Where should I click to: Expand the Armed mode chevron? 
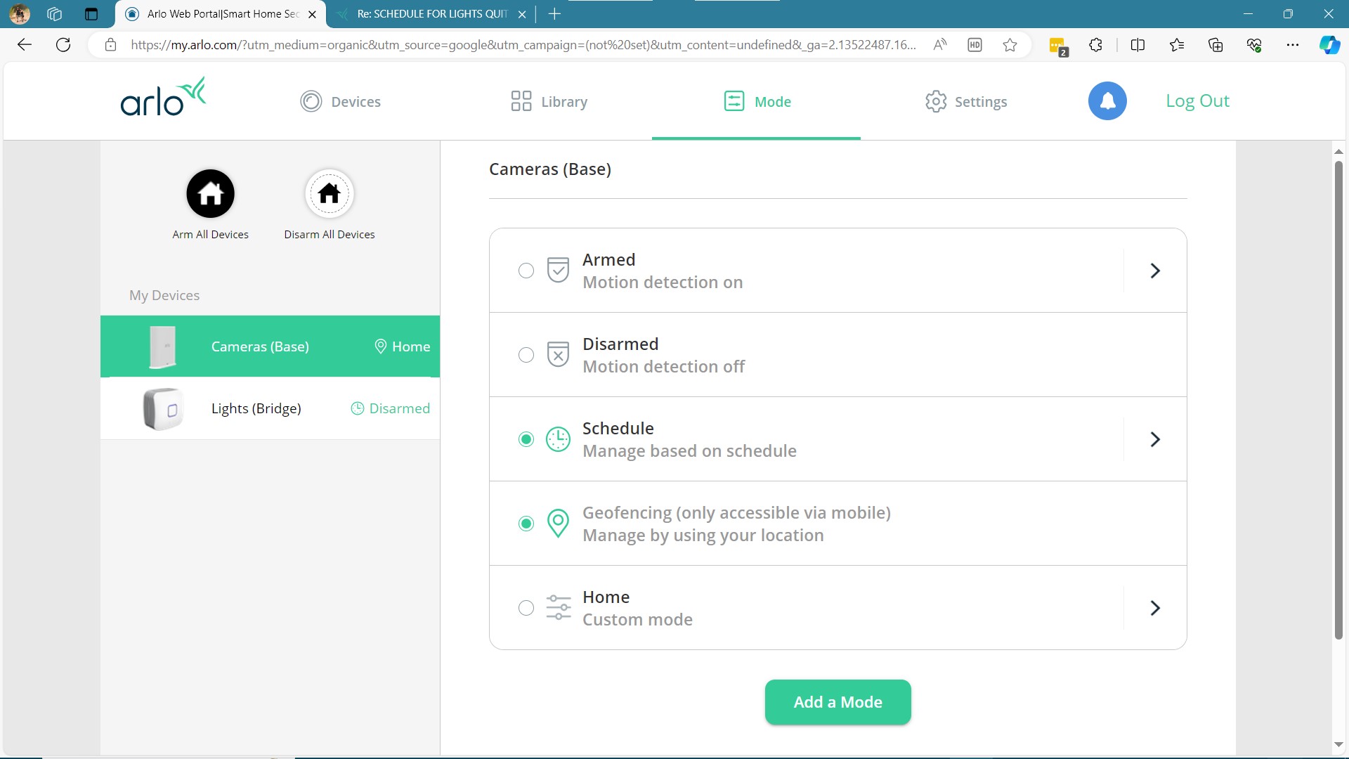[x=1155, y=271]
